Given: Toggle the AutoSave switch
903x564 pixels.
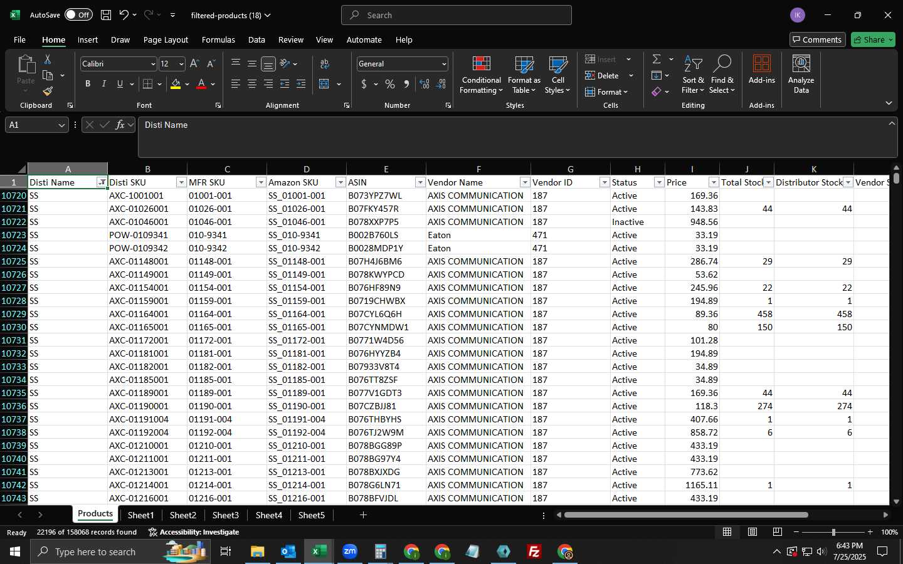Looking at the screenshot, I should [78, 15].
